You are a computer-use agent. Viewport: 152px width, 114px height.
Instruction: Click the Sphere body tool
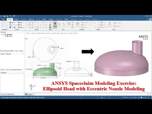[x=117, y=26]
